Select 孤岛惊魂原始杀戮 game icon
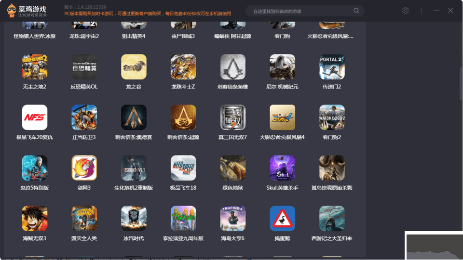 [x=332, y=168]
